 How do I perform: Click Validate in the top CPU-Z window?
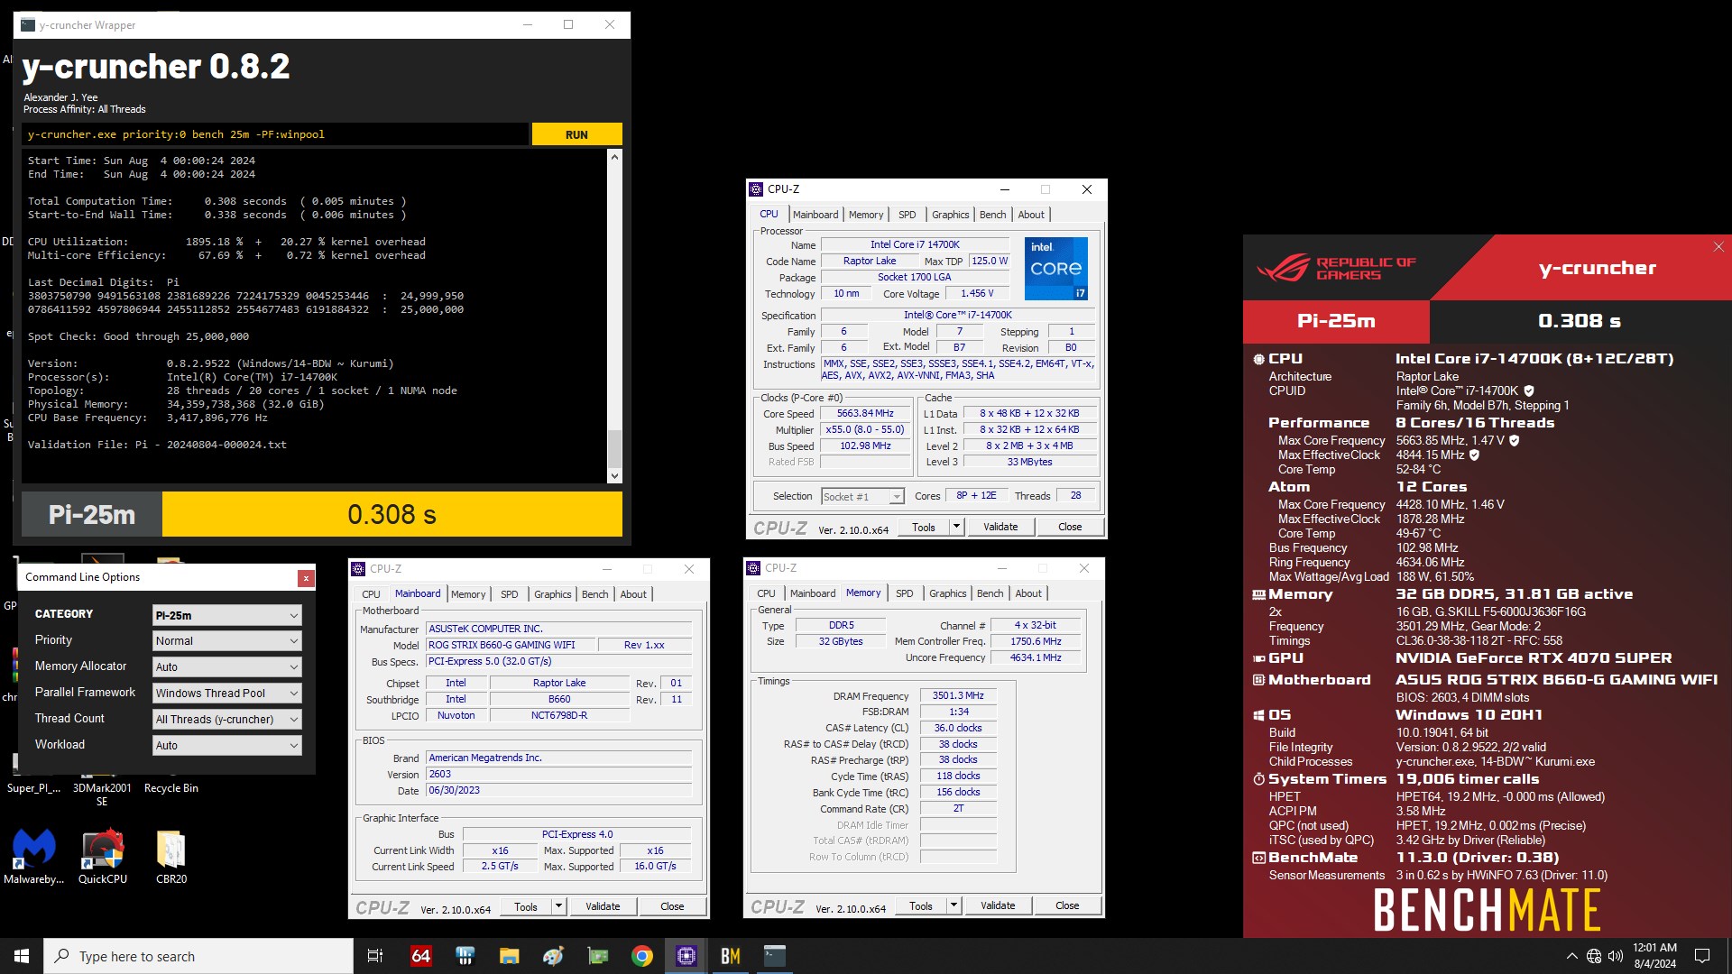pyautogui.click(x=1000, y=528)
